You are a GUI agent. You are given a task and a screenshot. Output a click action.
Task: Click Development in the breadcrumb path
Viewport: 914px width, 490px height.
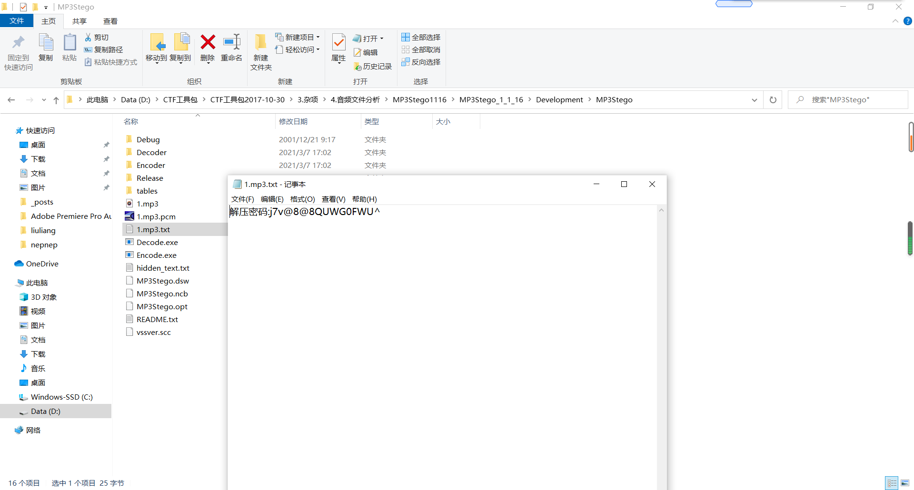tap(559, 100)
